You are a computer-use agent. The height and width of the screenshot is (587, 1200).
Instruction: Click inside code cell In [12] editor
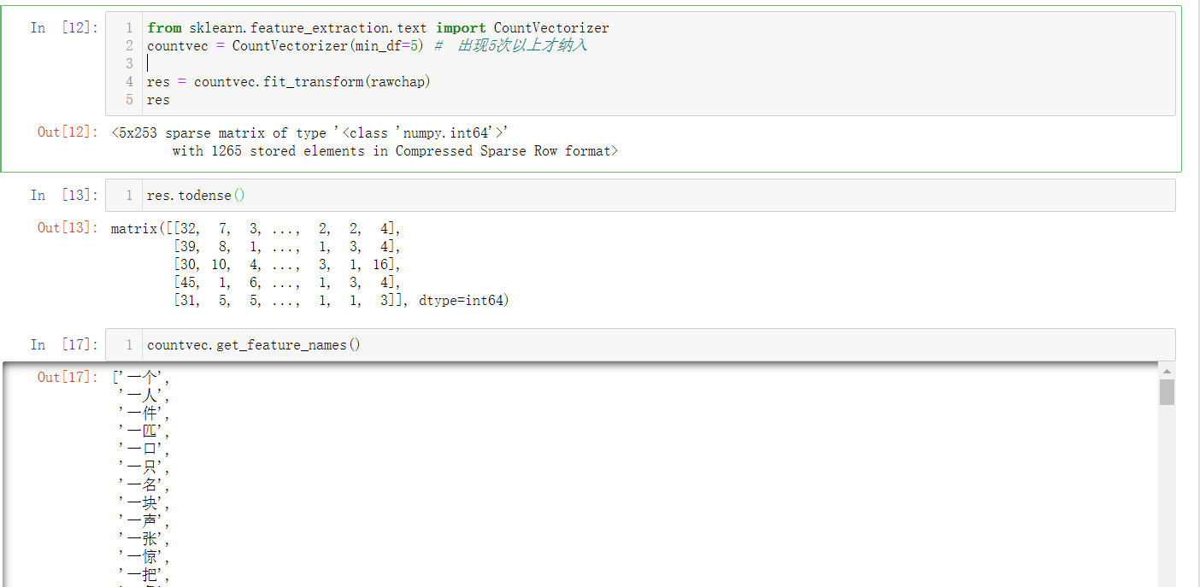coord(640,63)
